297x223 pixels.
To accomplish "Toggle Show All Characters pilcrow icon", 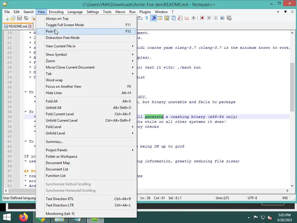I will pyautogui.click(x=146, y=18).
